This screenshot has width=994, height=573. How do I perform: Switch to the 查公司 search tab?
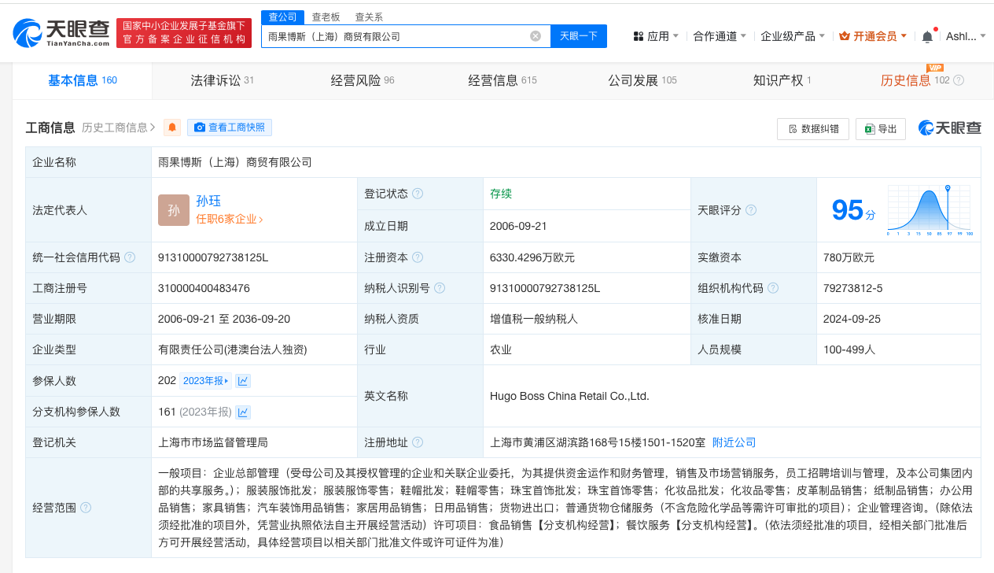coord(282,17)
